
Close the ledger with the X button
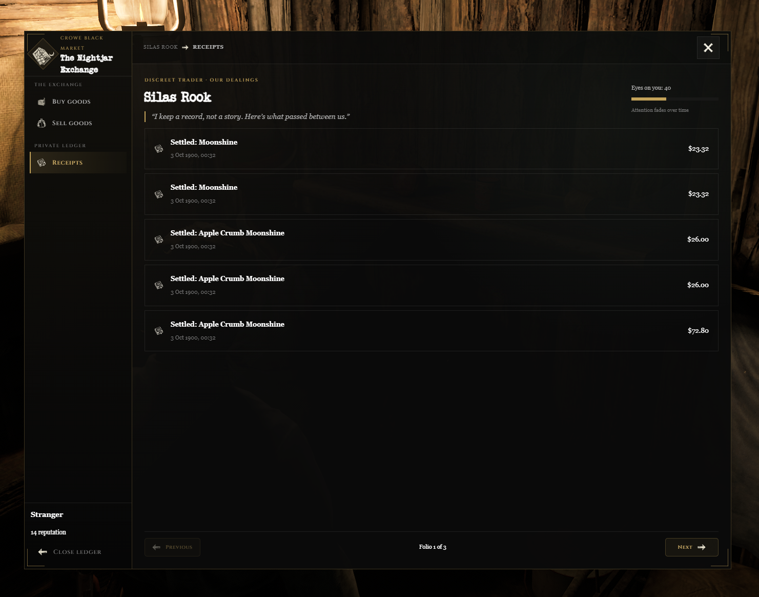[x=708, y=48]
